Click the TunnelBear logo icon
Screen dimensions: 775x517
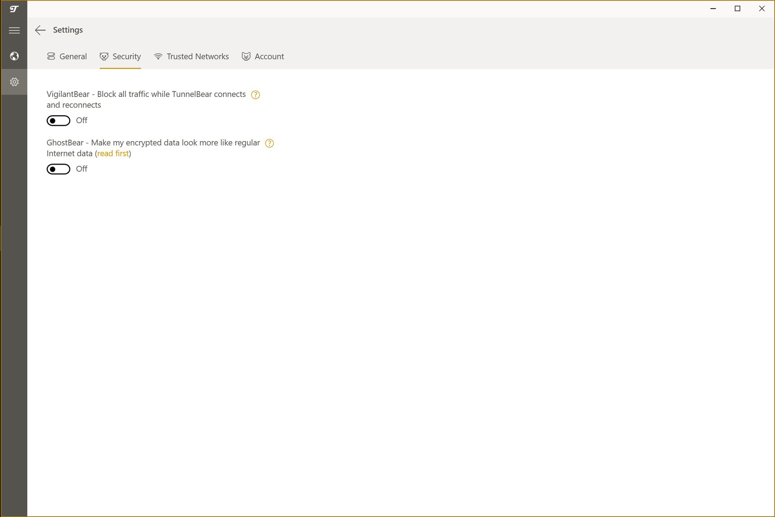(x=14, y=9)
